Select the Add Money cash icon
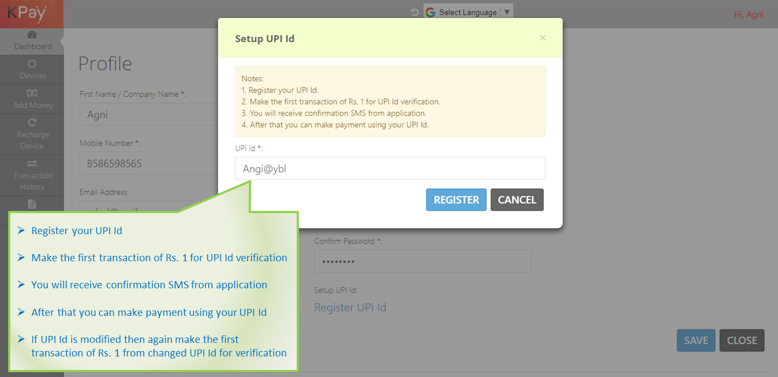This screenshot has width=778, height=377. click(x=32, y=94)
